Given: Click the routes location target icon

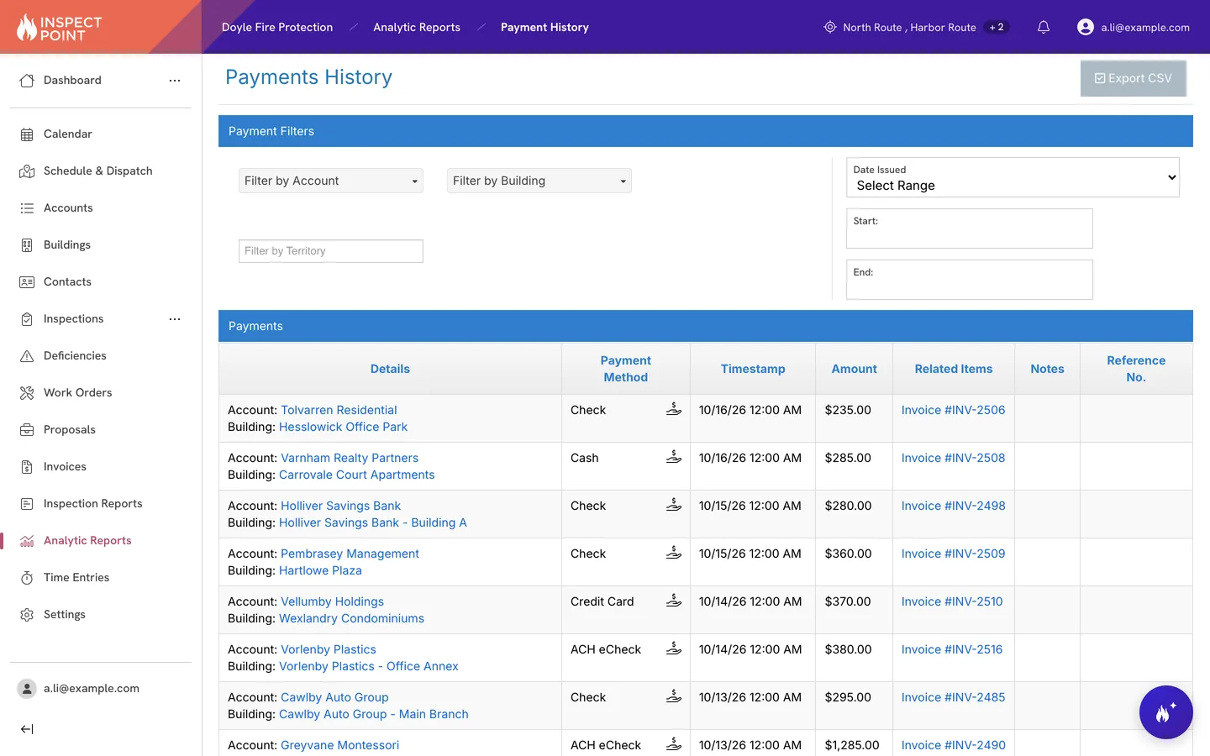Looking at the screenshot, I should tap(830, 27).
